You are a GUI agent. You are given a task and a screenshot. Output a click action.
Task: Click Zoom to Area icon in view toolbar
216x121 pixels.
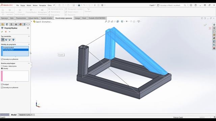pos(109,22)
